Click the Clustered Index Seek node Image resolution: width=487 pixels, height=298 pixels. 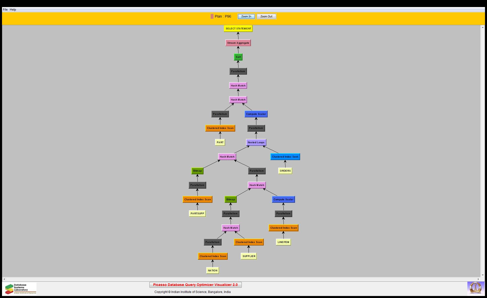pyautogui.click(x=285, y=157)
